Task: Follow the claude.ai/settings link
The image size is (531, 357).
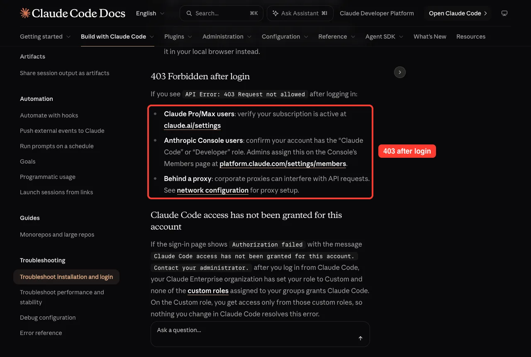Action: [x=192, y=125]
